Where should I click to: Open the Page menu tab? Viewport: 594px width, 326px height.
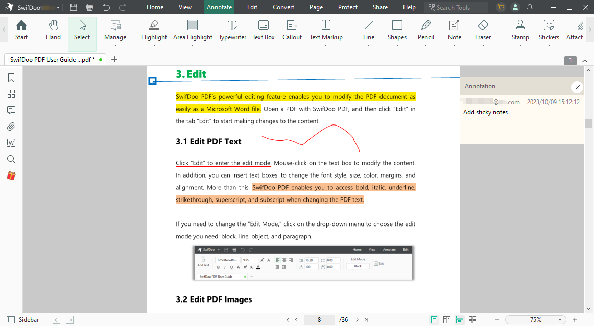pos(316,7)
